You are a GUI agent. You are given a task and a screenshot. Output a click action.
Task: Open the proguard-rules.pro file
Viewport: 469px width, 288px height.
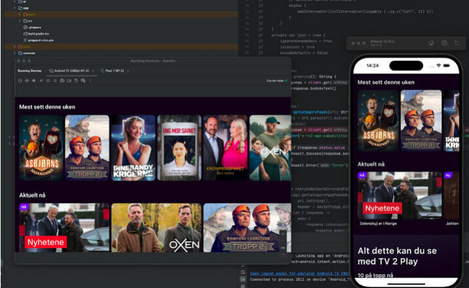click(x=39, y=40)
